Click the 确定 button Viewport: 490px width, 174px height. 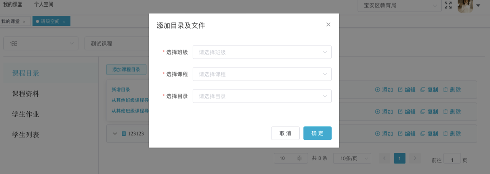(317, 133)
